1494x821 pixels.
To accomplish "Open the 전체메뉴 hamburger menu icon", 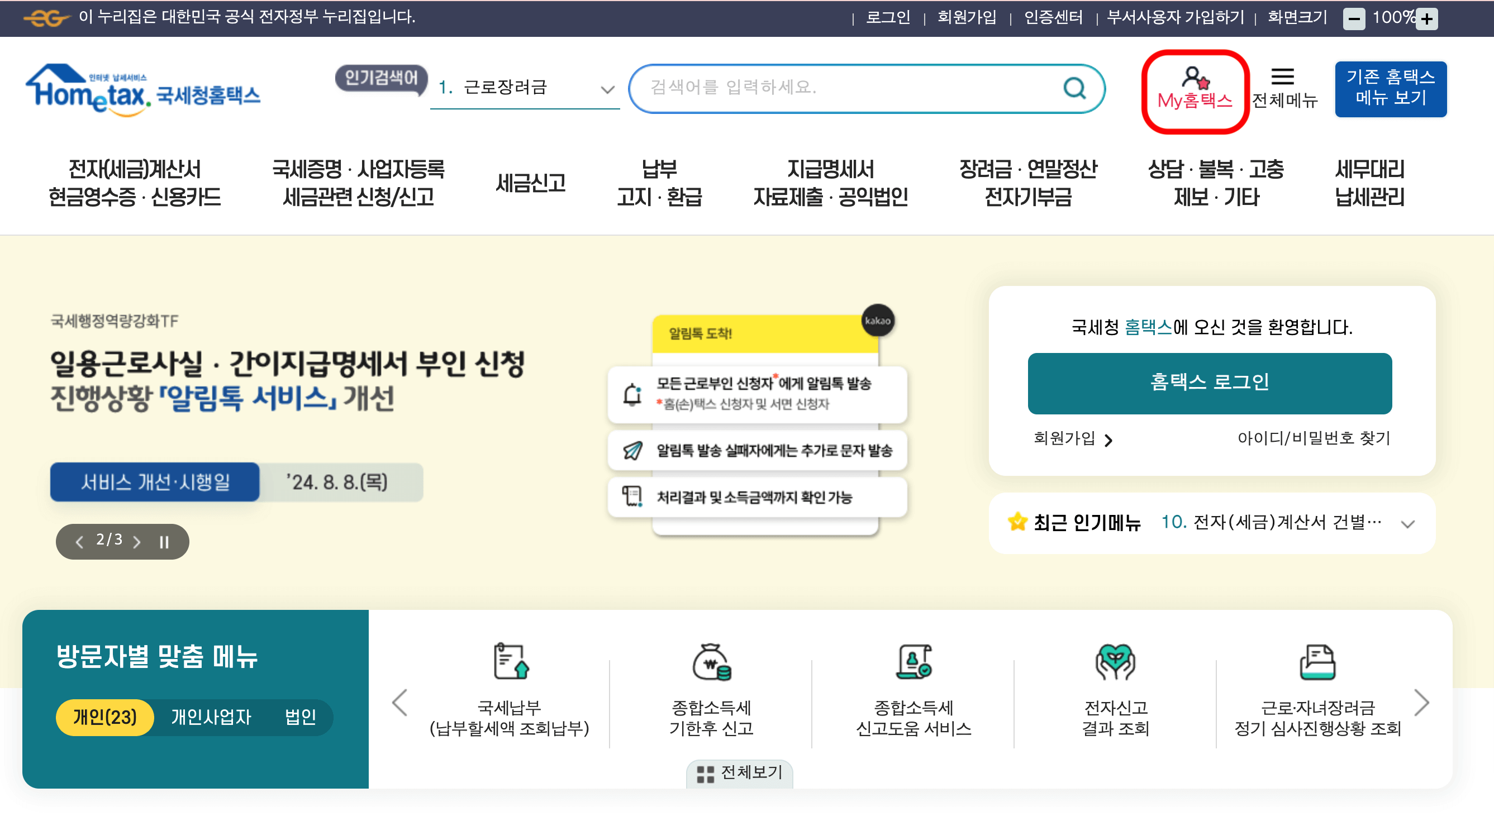I will point(1282,77).
